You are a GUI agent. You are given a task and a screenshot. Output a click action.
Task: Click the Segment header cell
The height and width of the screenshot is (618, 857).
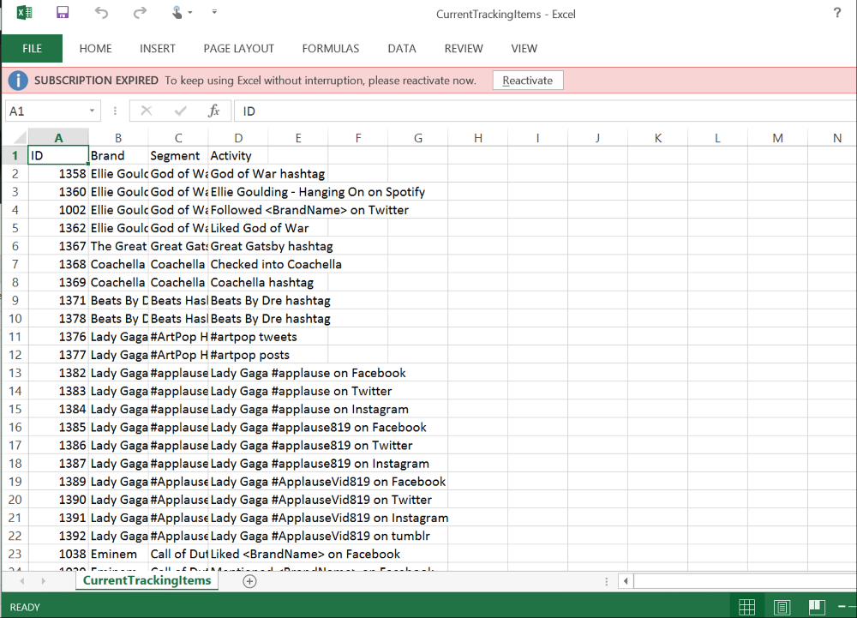(178, 156)
